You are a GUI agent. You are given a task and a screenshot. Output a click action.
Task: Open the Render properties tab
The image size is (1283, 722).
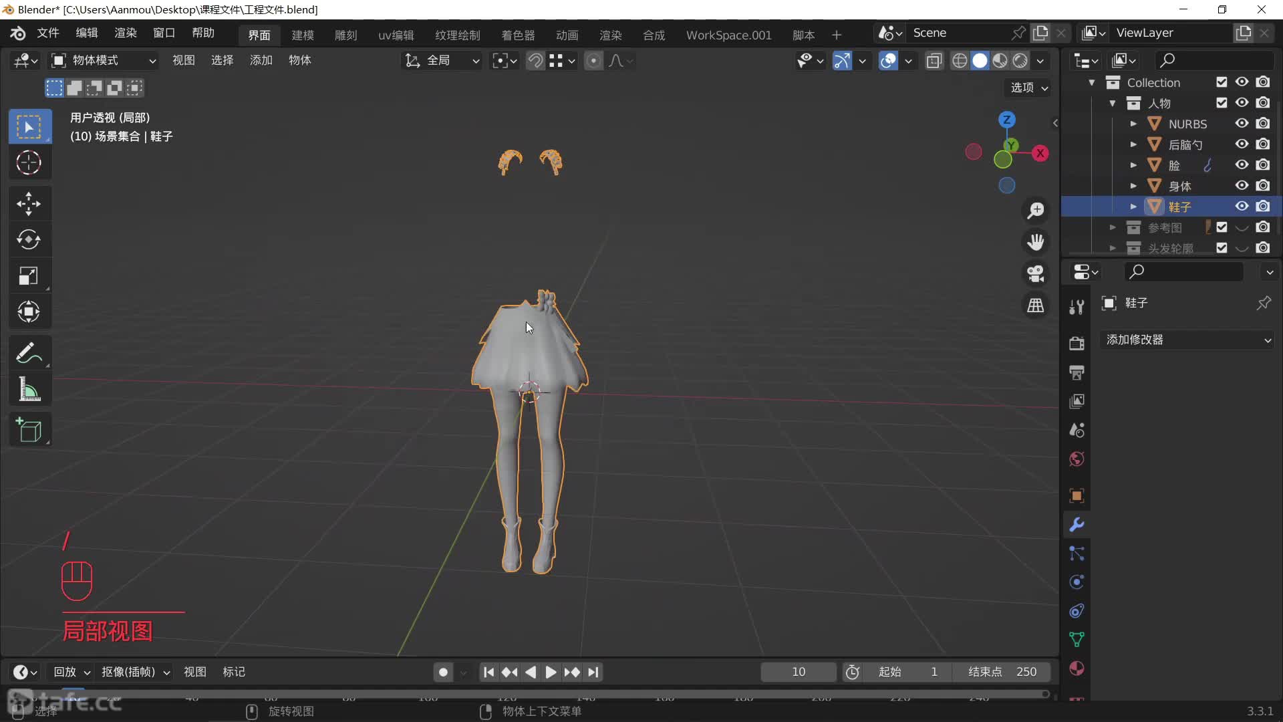1077,344
